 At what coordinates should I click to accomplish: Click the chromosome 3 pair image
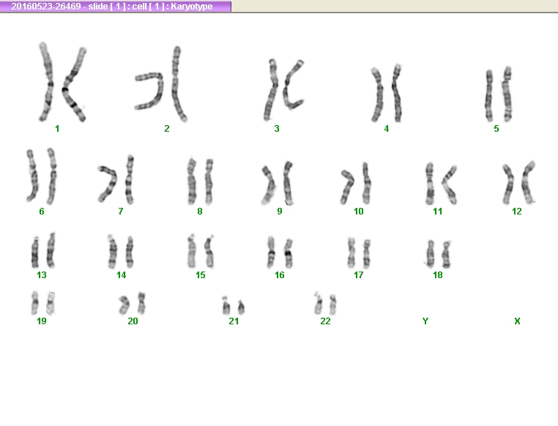coord(283,89)
